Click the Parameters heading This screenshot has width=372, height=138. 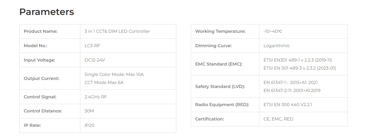47,12
